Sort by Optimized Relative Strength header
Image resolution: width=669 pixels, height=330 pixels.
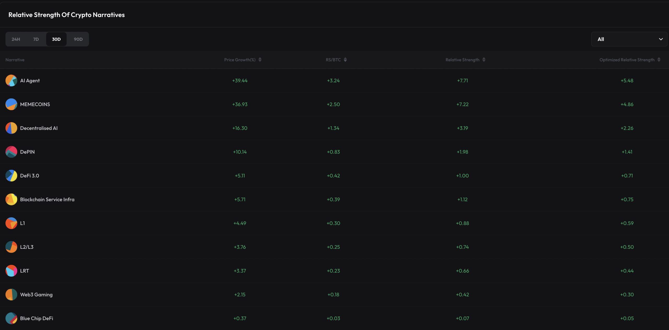627,60
